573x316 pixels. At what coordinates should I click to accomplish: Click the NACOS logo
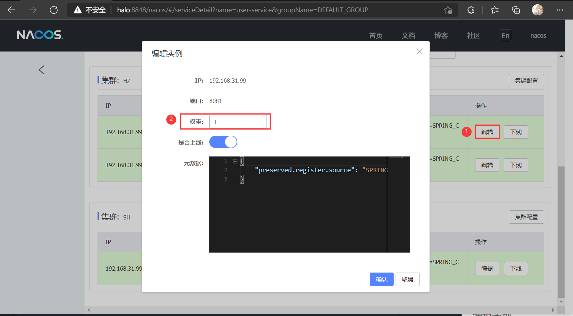[40, 35]
